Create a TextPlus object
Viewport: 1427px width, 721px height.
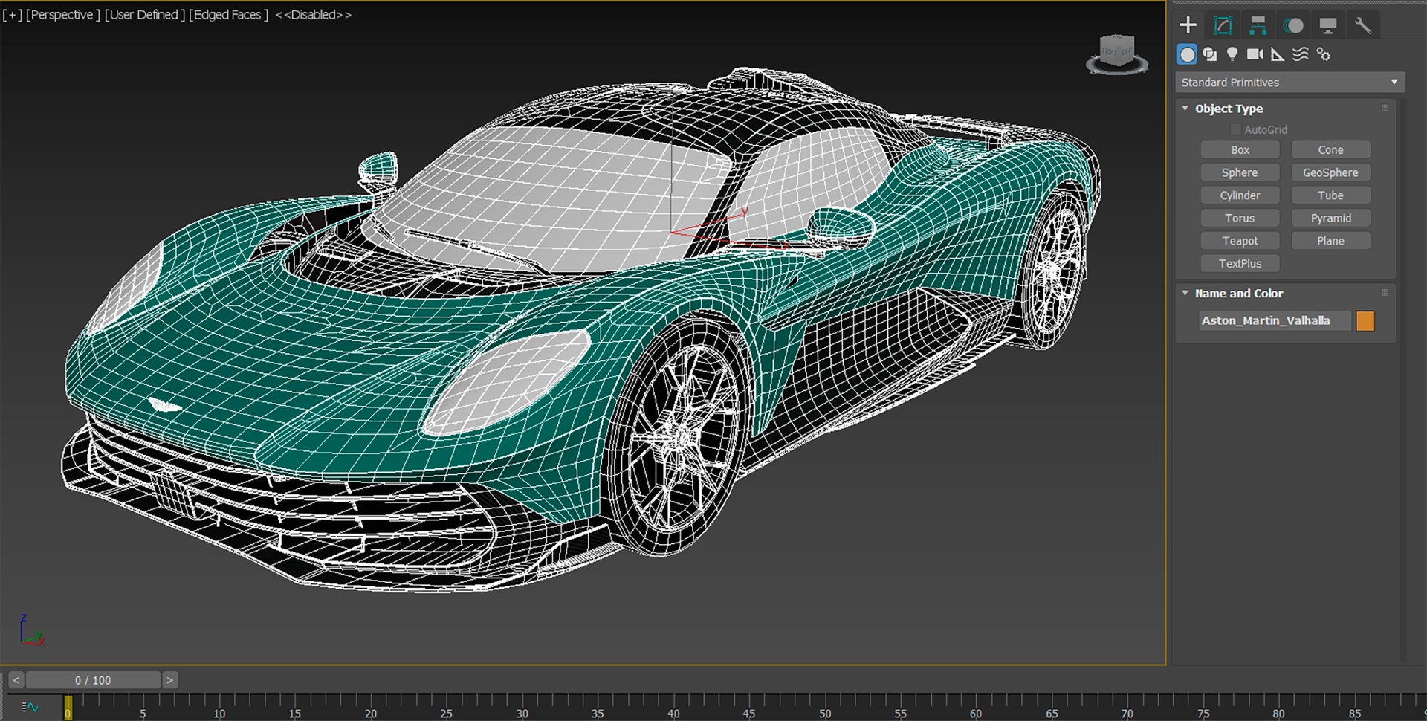(1240, 264)
